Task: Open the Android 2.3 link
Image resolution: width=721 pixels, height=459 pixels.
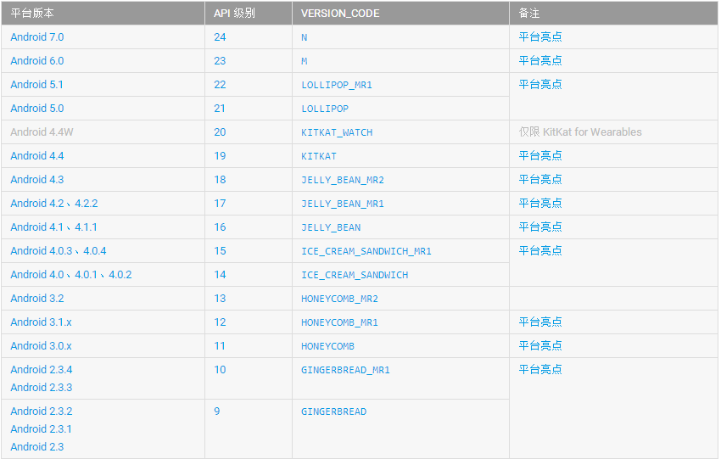Action: (x=36, y=447)
